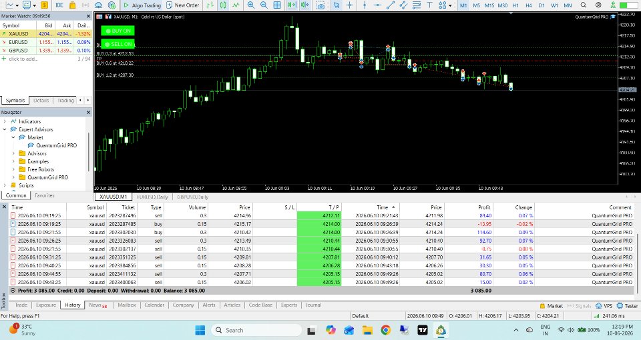Expand the Free Robots folder
641x340 pixels.
(13, 169)
